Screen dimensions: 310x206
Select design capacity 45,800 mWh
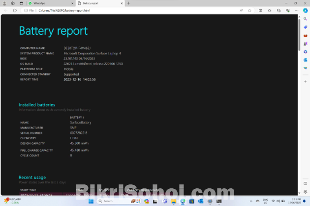click(79, 143)
